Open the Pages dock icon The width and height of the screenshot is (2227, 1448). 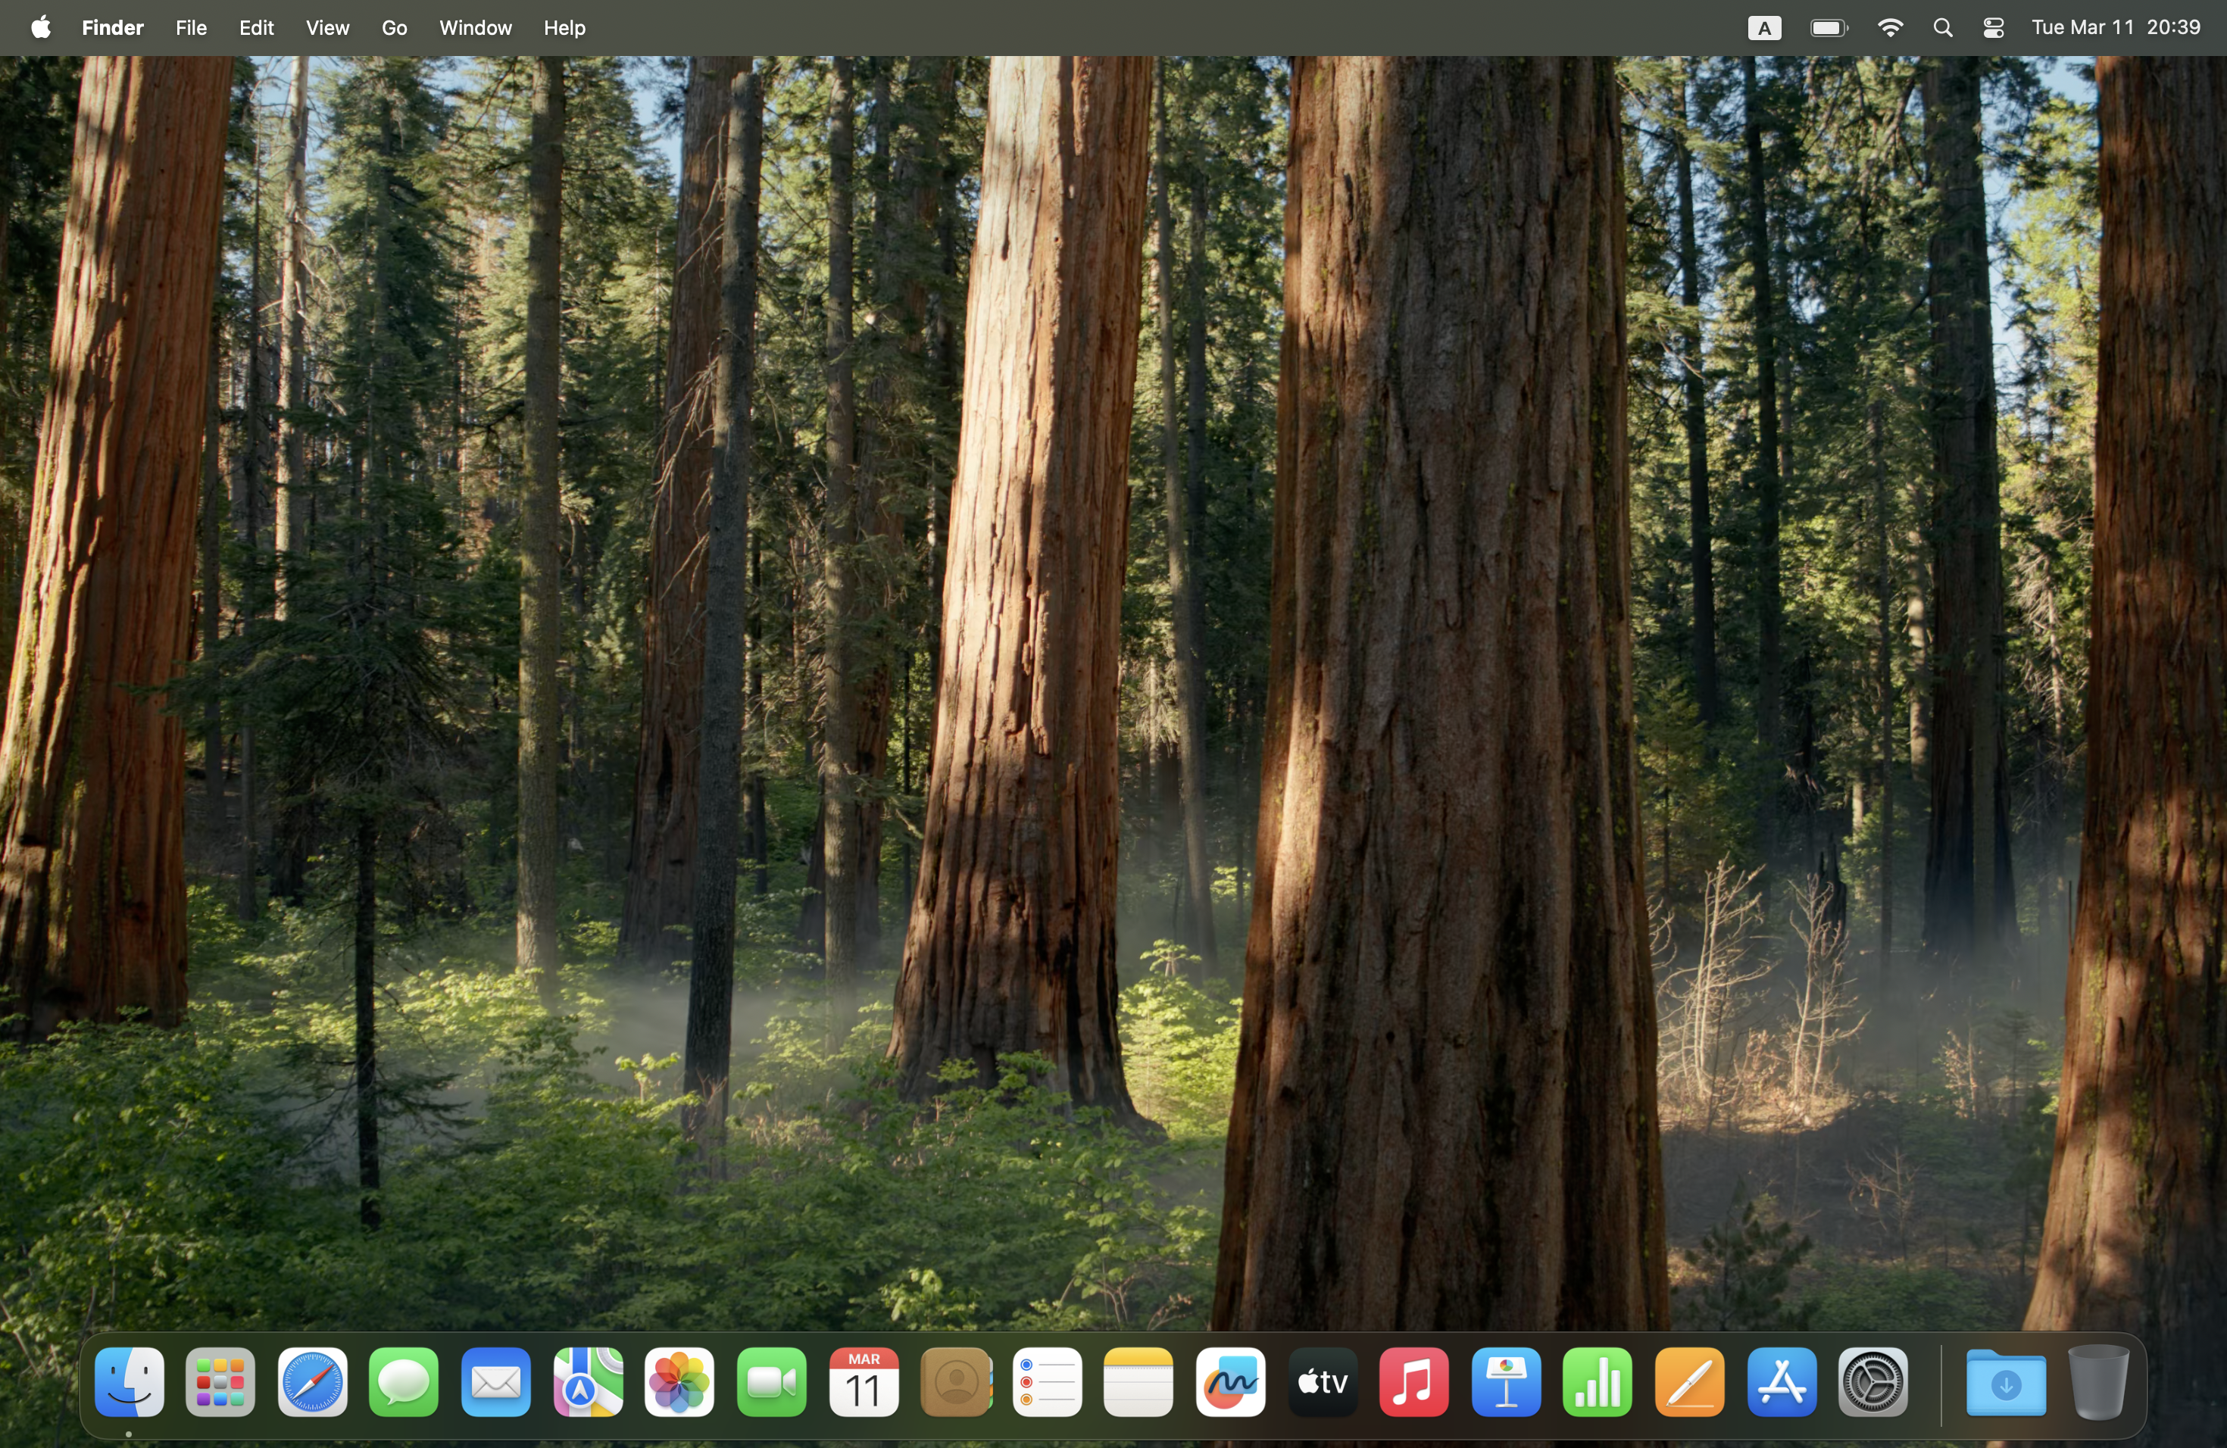[1689, 1381]
